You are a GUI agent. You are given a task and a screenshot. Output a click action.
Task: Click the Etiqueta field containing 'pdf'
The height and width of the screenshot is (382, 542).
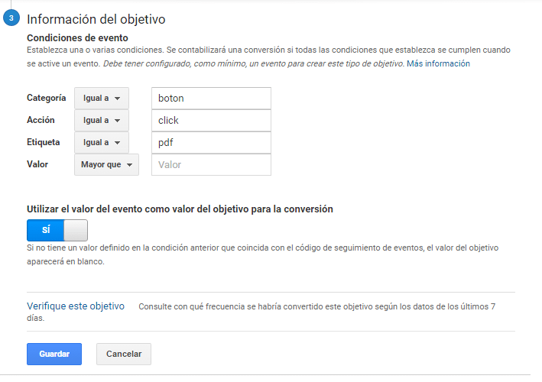tap(211, 143)
